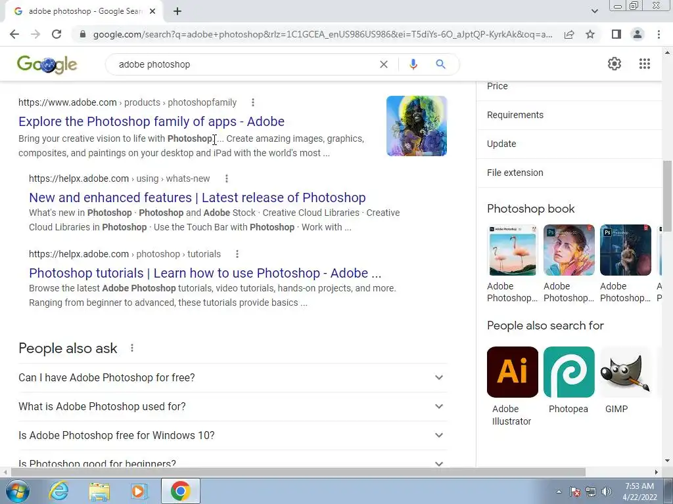Open the Action Center flag icon
673x504 pixels.
[x=575, y=492]
